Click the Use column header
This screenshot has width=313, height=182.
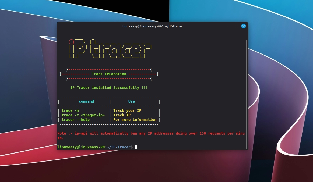tap(131, 101)
